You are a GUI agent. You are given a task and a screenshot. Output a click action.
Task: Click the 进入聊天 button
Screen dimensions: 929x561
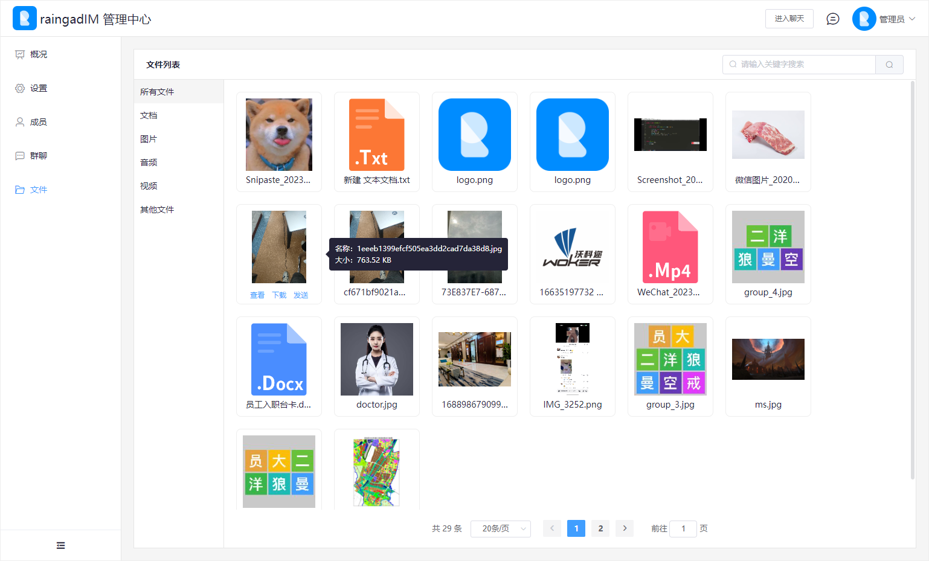pos(789,19)
